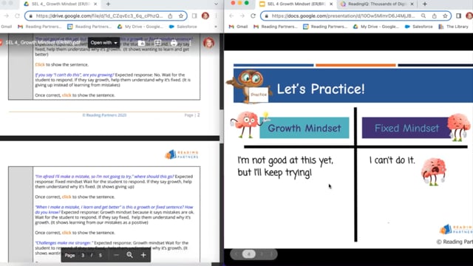Screen dimensions: 473x266
Task: Select SEL 4 Growth Mindset presentation tab
Action: [296, 4]
